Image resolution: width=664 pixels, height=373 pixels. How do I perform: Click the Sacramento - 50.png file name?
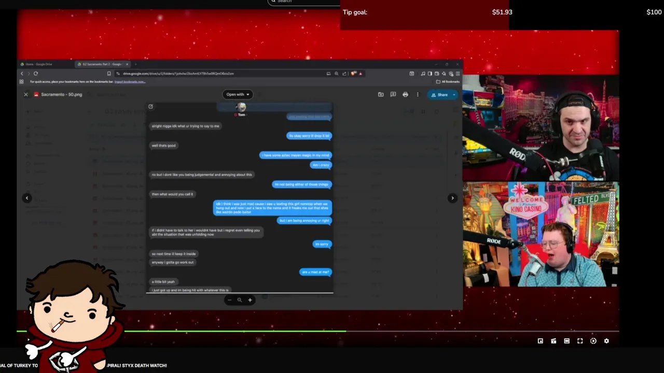pos(61,94)
